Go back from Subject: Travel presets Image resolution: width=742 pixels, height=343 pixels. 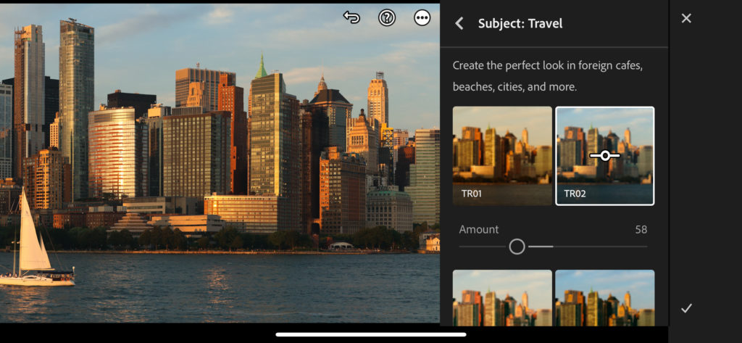[x=459, y=24]
